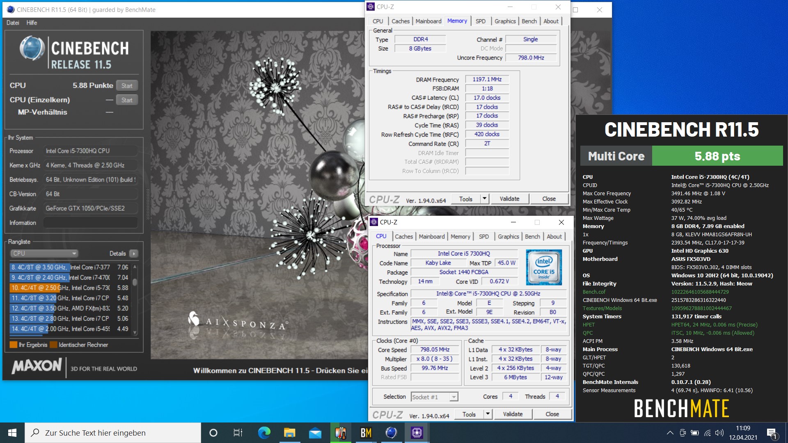This screenshot has height=443, width=788.
Task: Click the Prozessor field Intel Core i5-7300HQ
Action: pyautogui.click(x=90, y=151)
